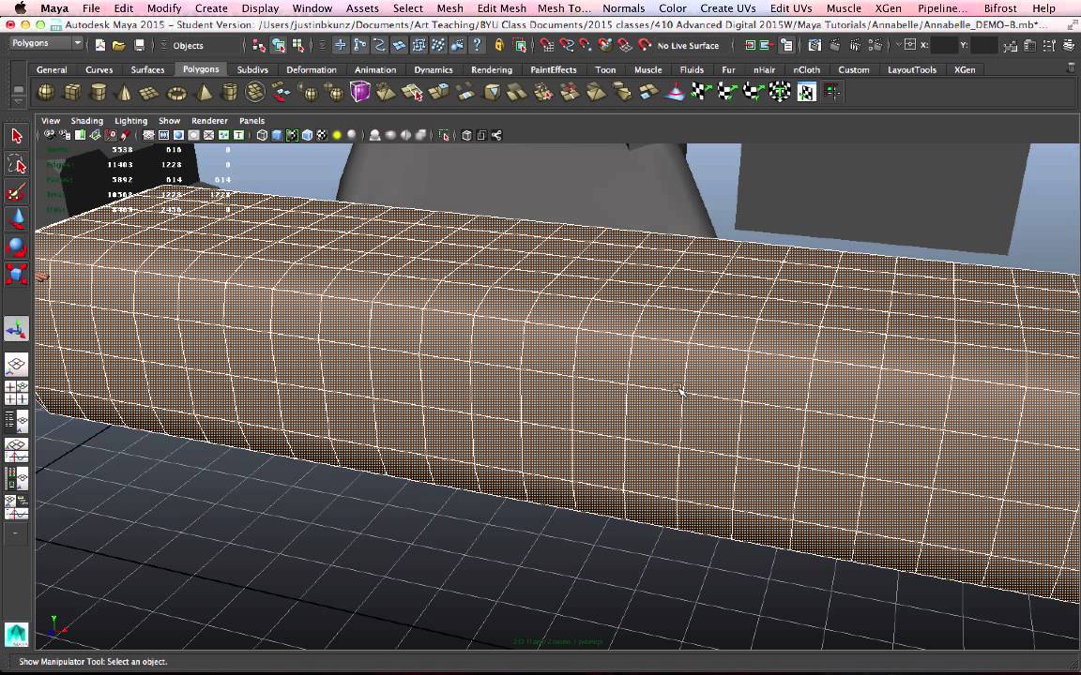The height and width of the screenshot is (675, 1081).
Task: Toggle use all lights yellow bulb
Action: pyautogui.click(x=337, y=135)
